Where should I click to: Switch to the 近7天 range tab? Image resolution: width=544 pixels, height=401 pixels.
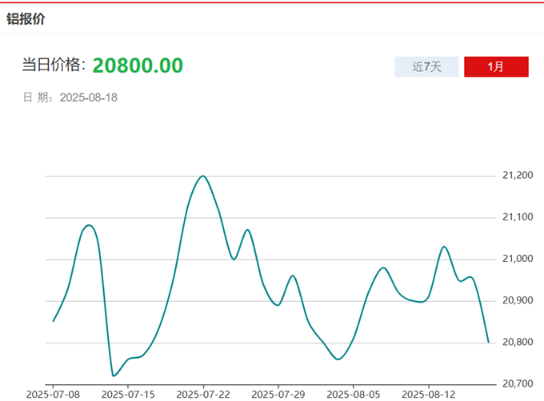pyautogui.click(x=426, y=67)
